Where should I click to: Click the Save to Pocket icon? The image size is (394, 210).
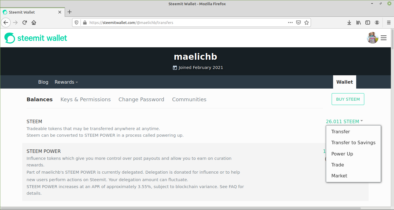click(298, 22)
